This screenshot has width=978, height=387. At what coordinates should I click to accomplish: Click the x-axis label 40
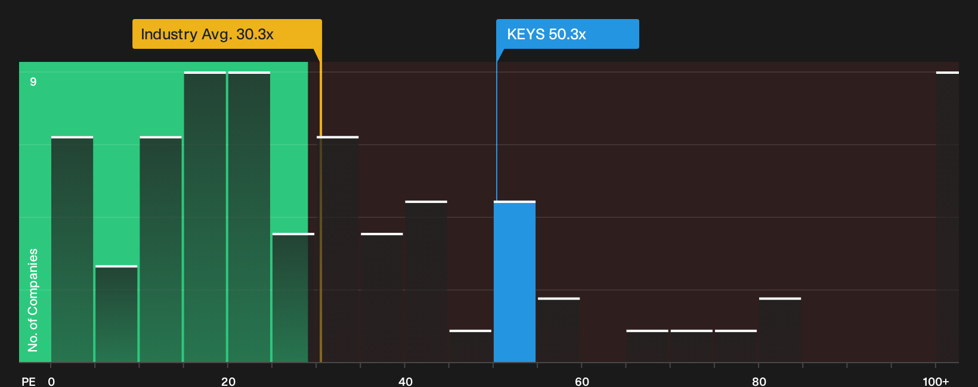click(405, 381)
